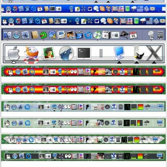
Task: Open brown Address Book in gray-blue dock
Action: click(34, 35)
